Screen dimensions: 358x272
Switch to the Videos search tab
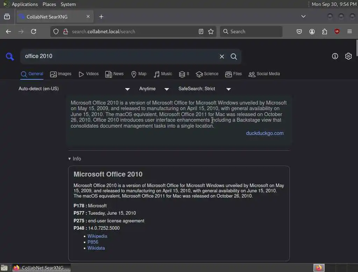pyautogui.click(x=88, y=74)
